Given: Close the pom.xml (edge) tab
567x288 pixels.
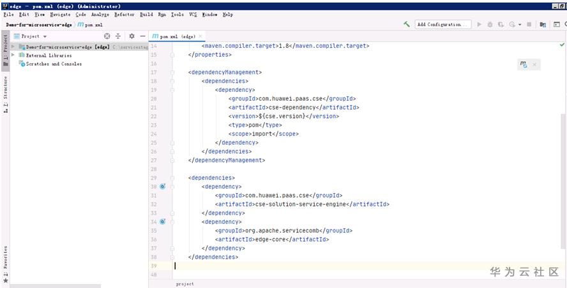Looking at the screenshot, I should click(200, 36).
